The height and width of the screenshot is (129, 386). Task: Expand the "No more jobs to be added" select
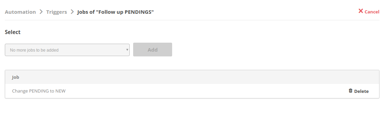click(x=67, y=50)
